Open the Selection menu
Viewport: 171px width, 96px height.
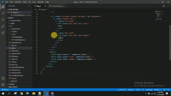18,2
